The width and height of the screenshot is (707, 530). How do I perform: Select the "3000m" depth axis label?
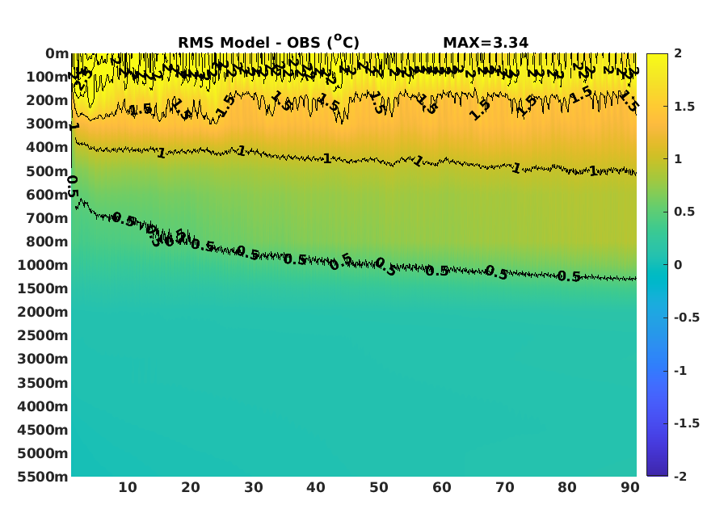click(43, 360)
